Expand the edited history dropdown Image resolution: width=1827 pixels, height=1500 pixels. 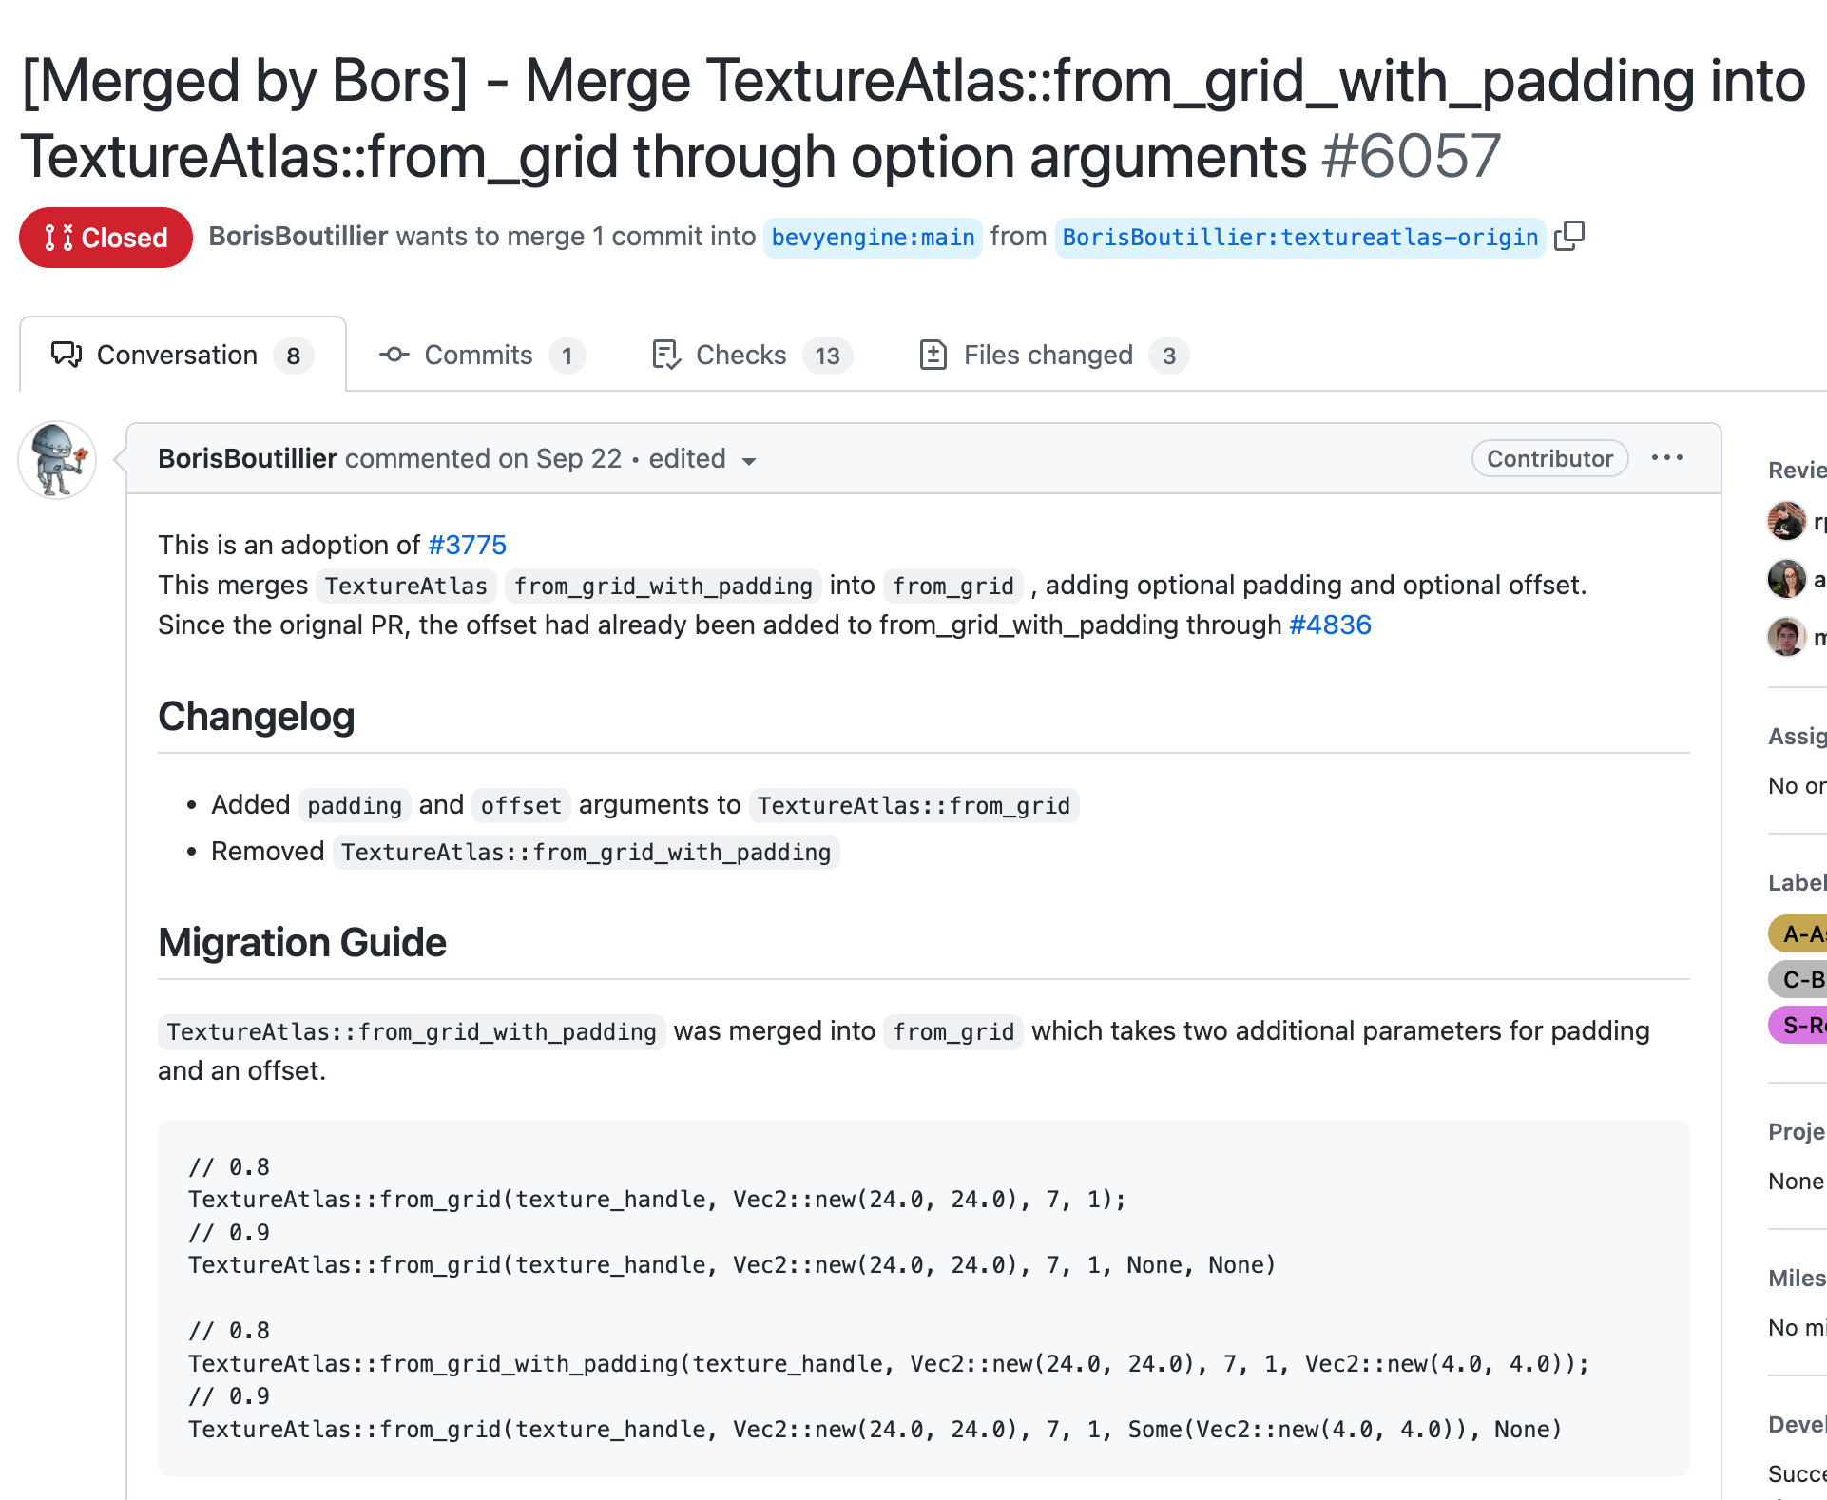(702, 459)
